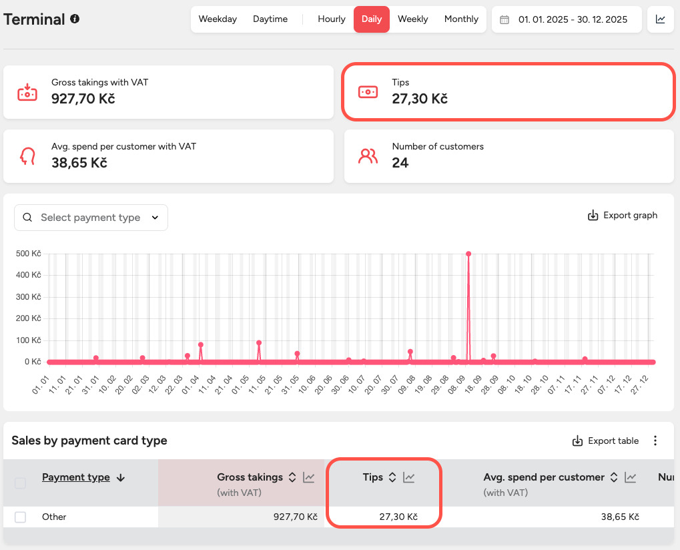
Task: Click the Export table button
Action: click(x=606, y=441)
